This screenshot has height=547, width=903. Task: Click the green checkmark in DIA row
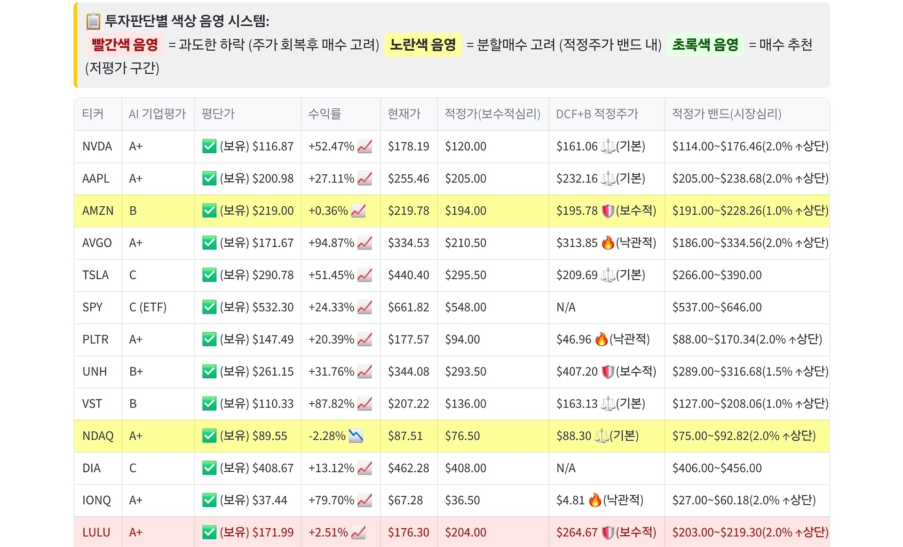209,468
